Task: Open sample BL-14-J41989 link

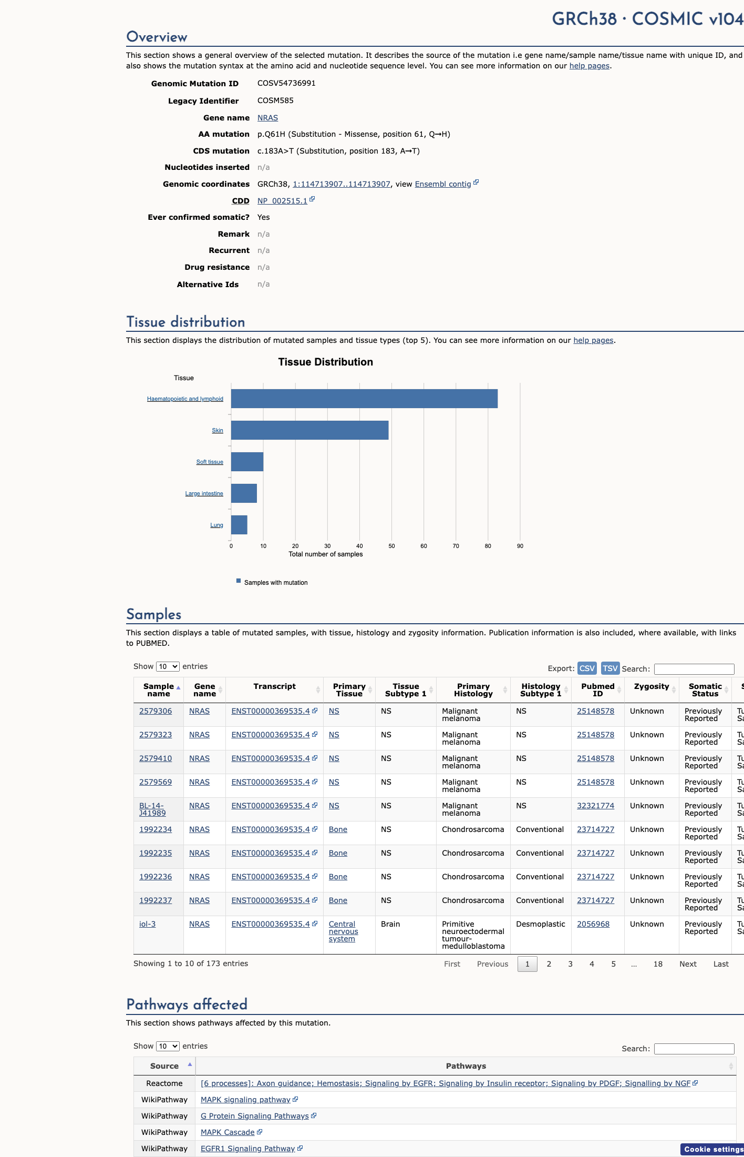Action: pos(152,809)
